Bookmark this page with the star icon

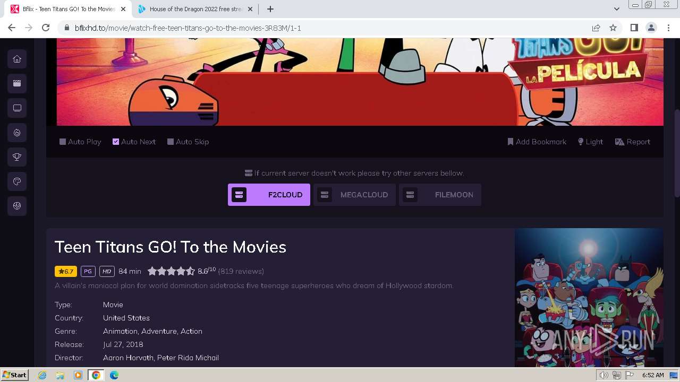pos(613,28)
